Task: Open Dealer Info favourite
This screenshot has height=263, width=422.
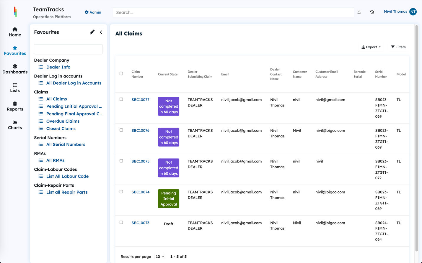Action: coord(58,67)
